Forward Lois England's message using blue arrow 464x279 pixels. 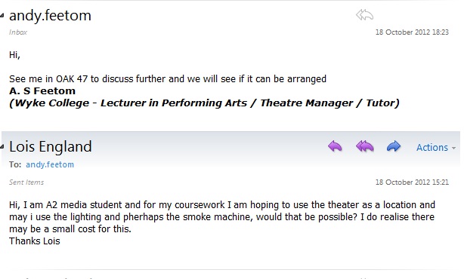(x=394, y=146)
